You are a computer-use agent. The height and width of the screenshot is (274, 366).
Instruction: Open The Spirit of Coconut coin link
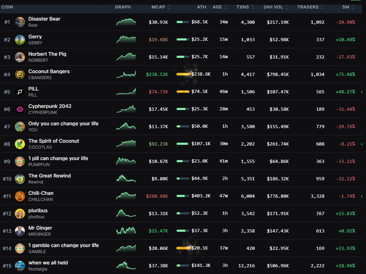point(54,141)
